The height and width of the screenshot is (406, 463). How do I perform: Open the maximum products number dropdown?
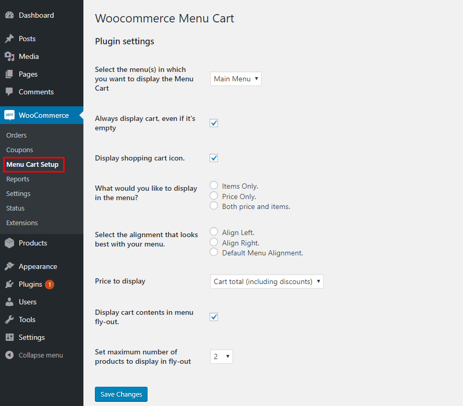click(222, 356)
